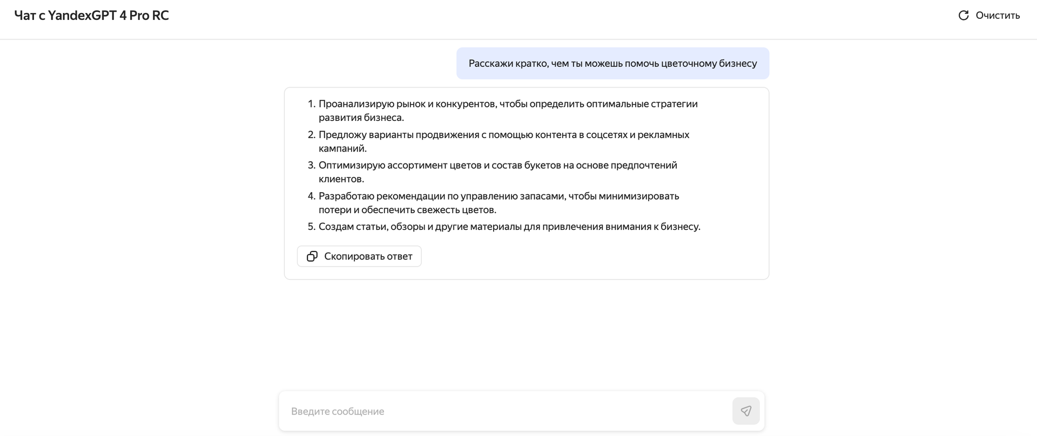Click answer line starting with Разработаю рекомендации
This screenshot has width=1037, height=436.
point(499,202)
